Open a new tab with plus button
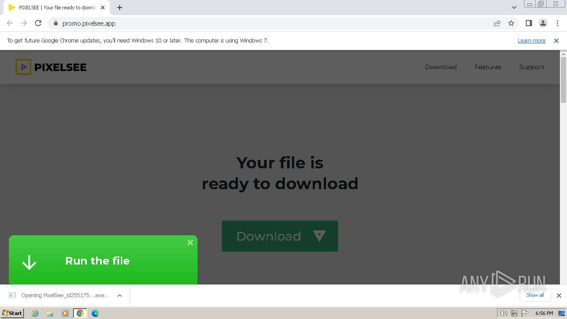 pos(119,8)
